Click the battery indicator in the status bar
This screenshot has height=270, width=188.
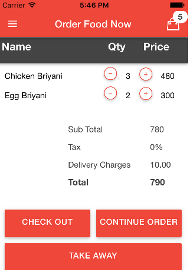click(177, 5)
